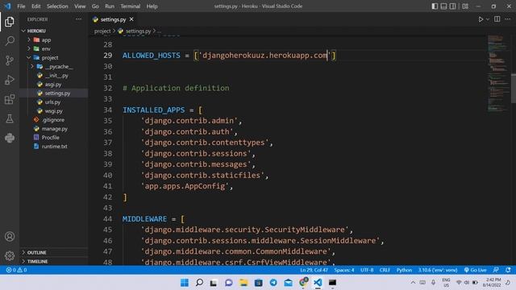Toggle the secondary sidebar layout icon
The image size is (516, 290).
click(453, 6)
